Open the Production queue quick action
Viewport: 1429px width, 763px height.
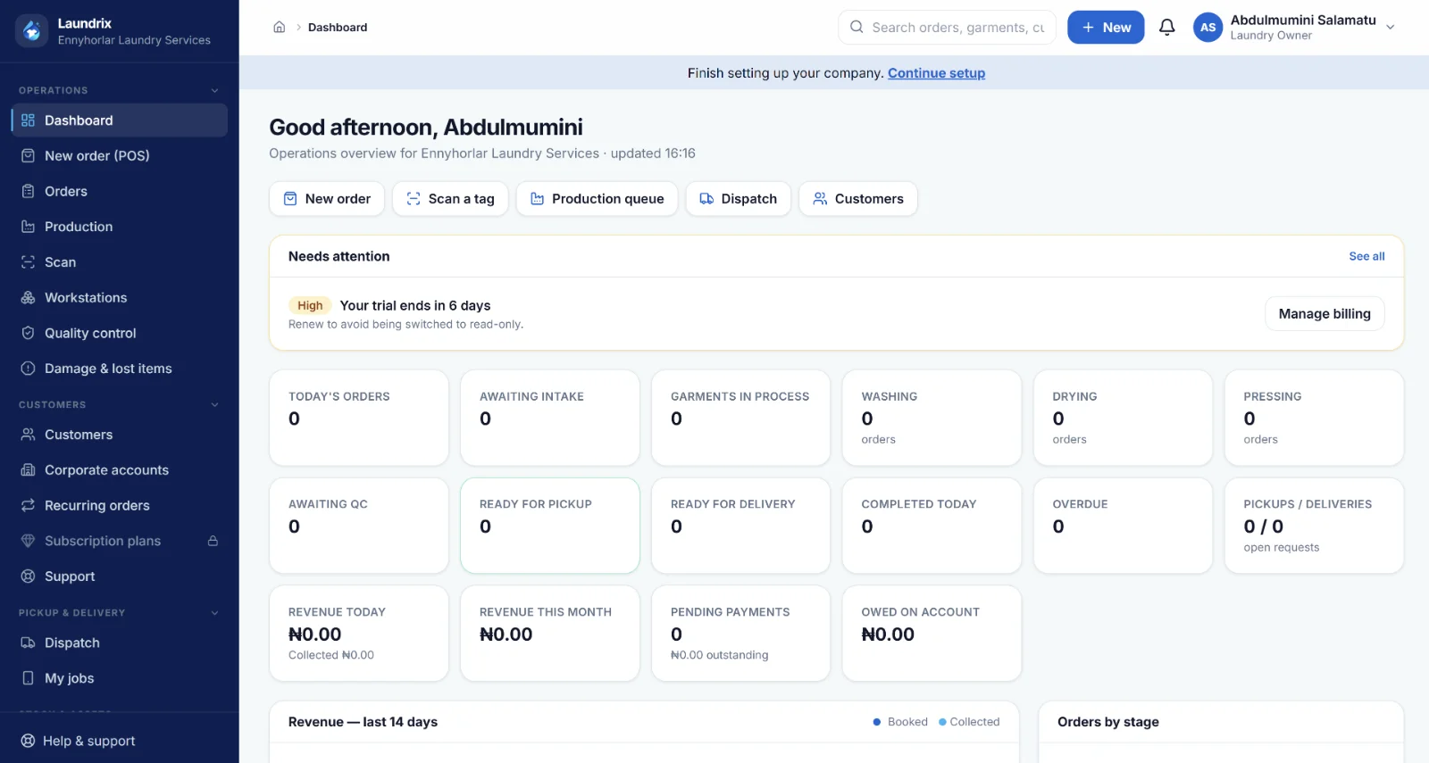(597, 199)
